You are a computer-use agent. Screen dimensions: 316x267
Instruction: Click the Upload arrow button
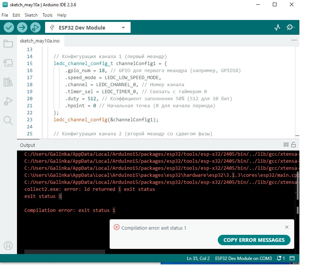(x=22, y=27)
